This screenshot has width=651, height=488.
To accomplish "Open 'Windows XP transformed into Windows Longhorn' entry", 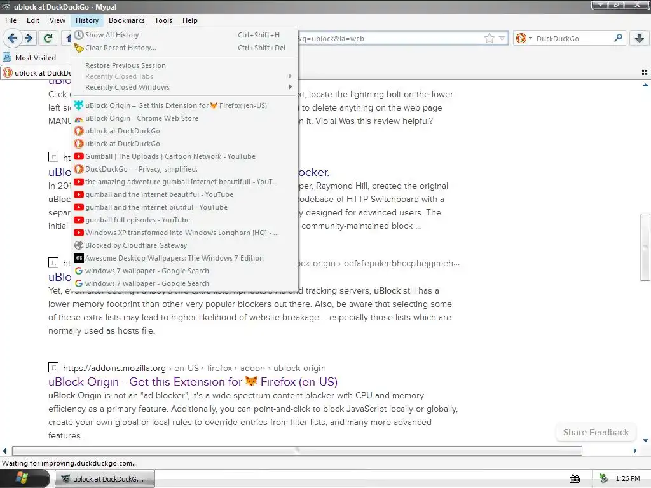I will point(185,233).
